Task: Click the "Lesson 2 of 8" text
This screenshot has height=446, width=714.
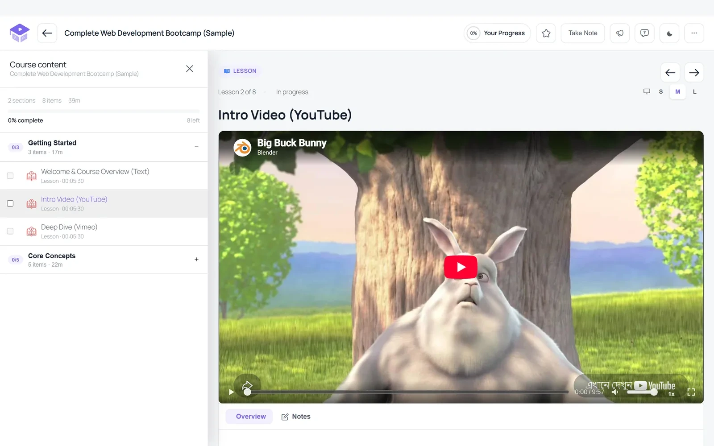Action: tap(237, 92)
